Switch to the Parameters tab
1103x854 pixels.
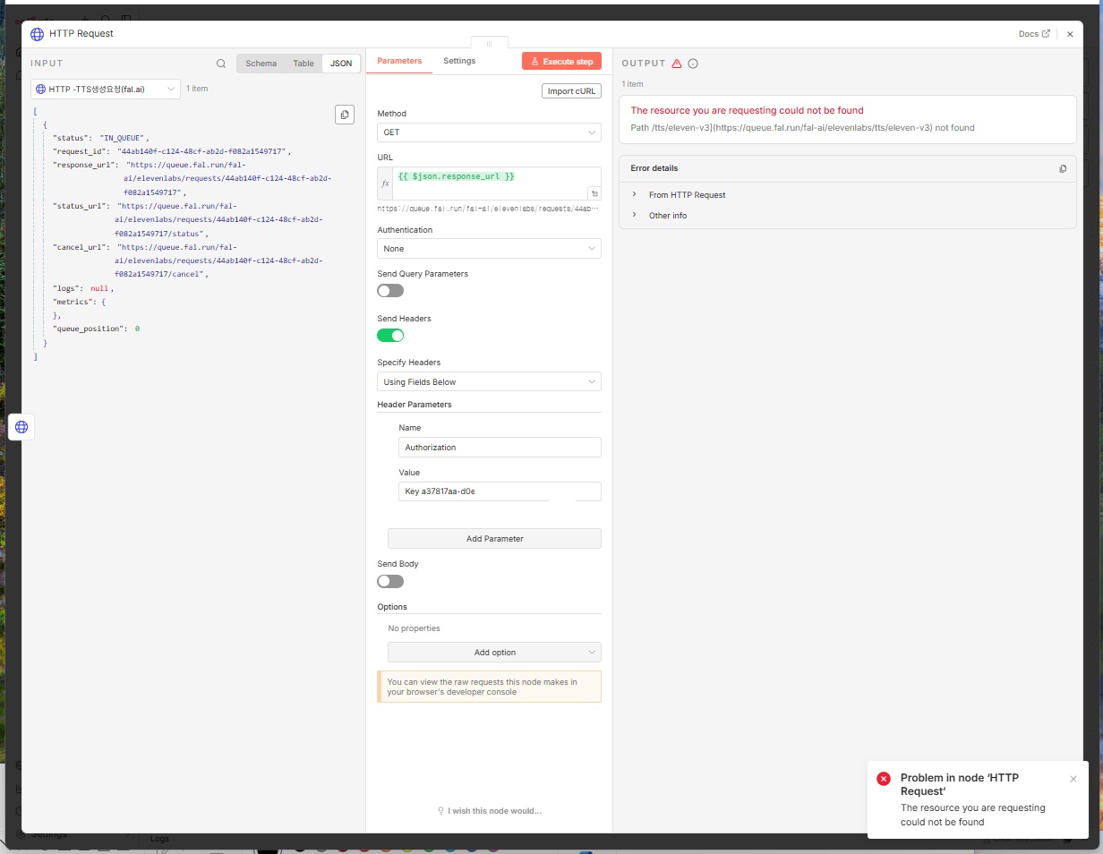pyautogui.click(x=399, y=61)
